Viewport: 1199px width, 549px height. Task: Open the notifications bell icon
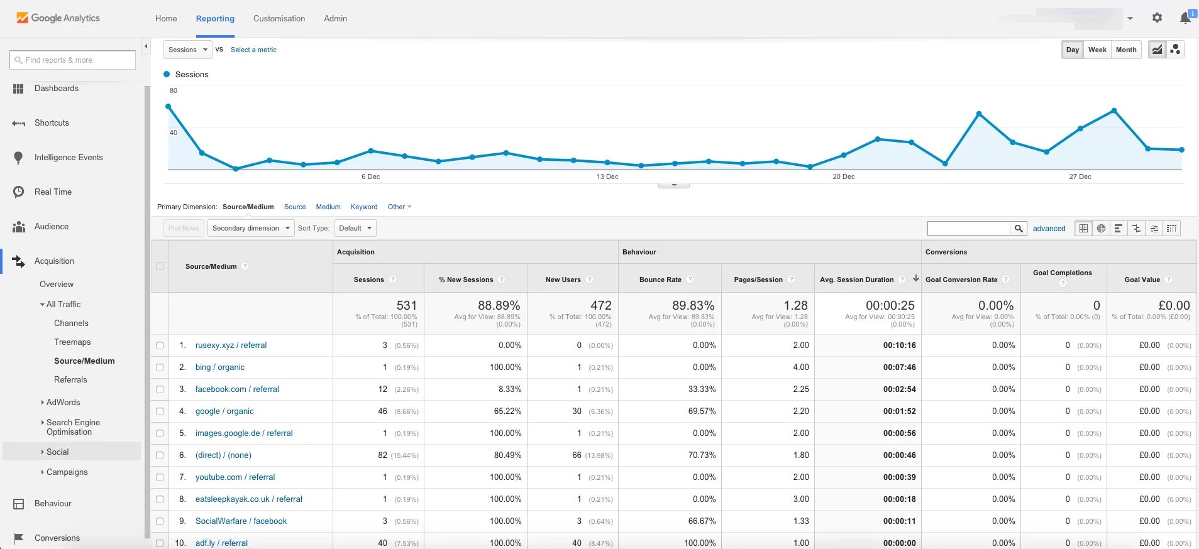[1185, 18]
